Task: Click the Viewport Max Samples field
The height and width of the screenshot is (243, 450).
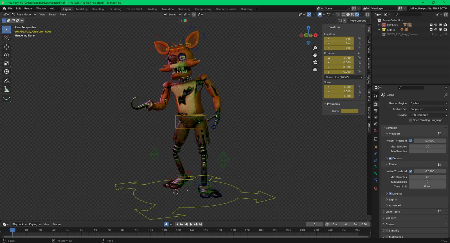Action: pos(427,146)
